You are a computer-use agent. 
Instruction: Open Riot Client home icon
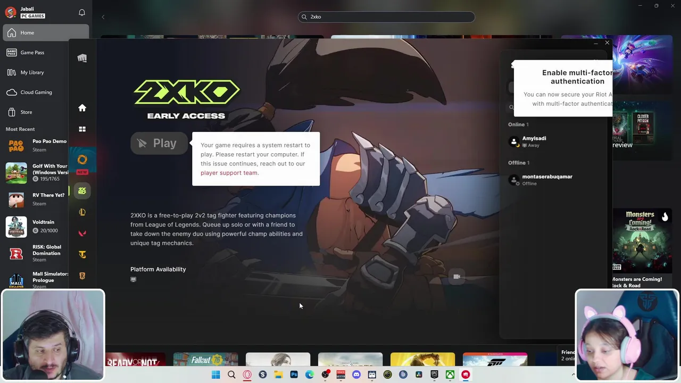pos(82,108)
